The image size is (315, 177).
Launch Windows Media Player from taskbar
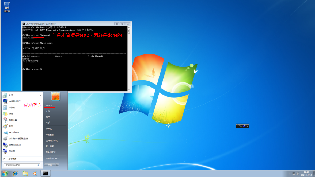pos(35,174)
